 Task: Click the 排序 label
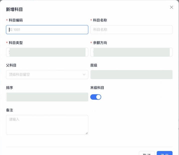9,88
